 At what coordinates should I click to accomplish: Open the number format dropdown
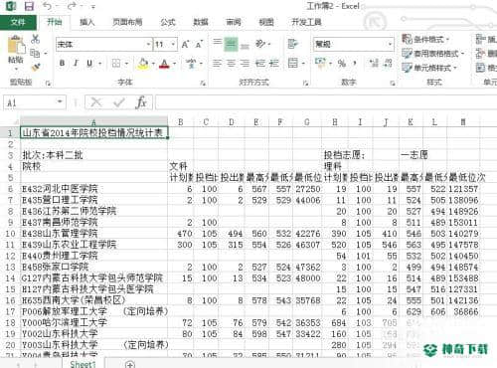(x=390, y=44)
